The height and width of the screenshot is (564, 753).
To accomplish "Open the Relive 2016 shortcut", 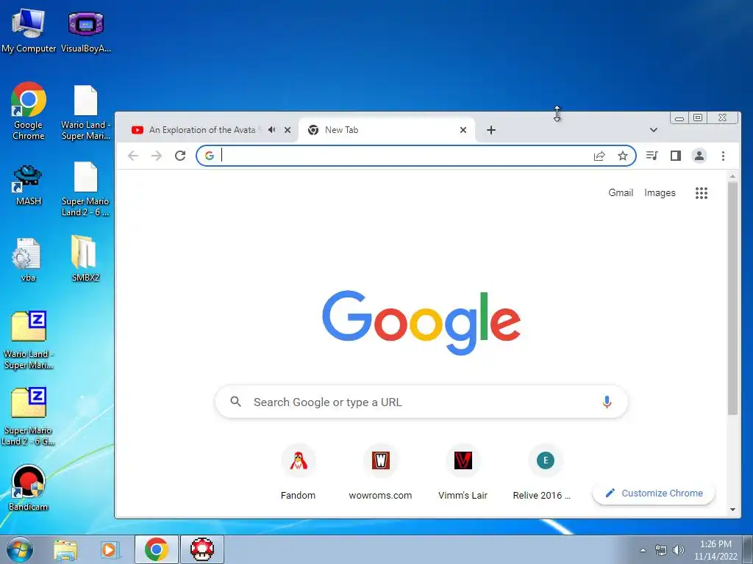I will [545, 472].
